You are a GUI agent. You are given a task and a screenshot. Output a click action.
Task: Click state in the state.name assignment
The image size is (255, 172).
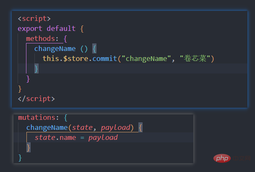click(44, 137)
